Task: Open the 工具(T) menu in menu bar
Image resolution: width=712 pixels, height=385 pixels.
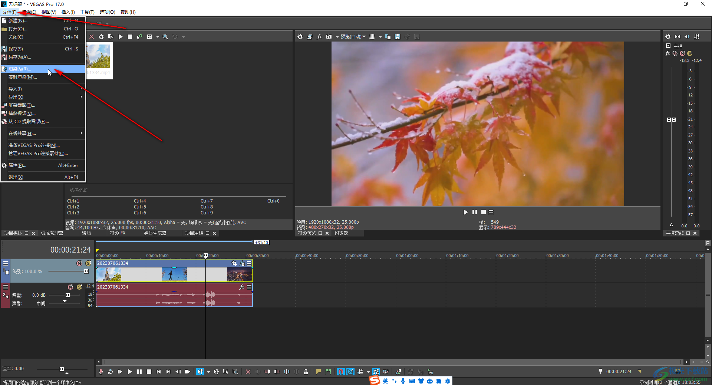Action: (87, 12)
